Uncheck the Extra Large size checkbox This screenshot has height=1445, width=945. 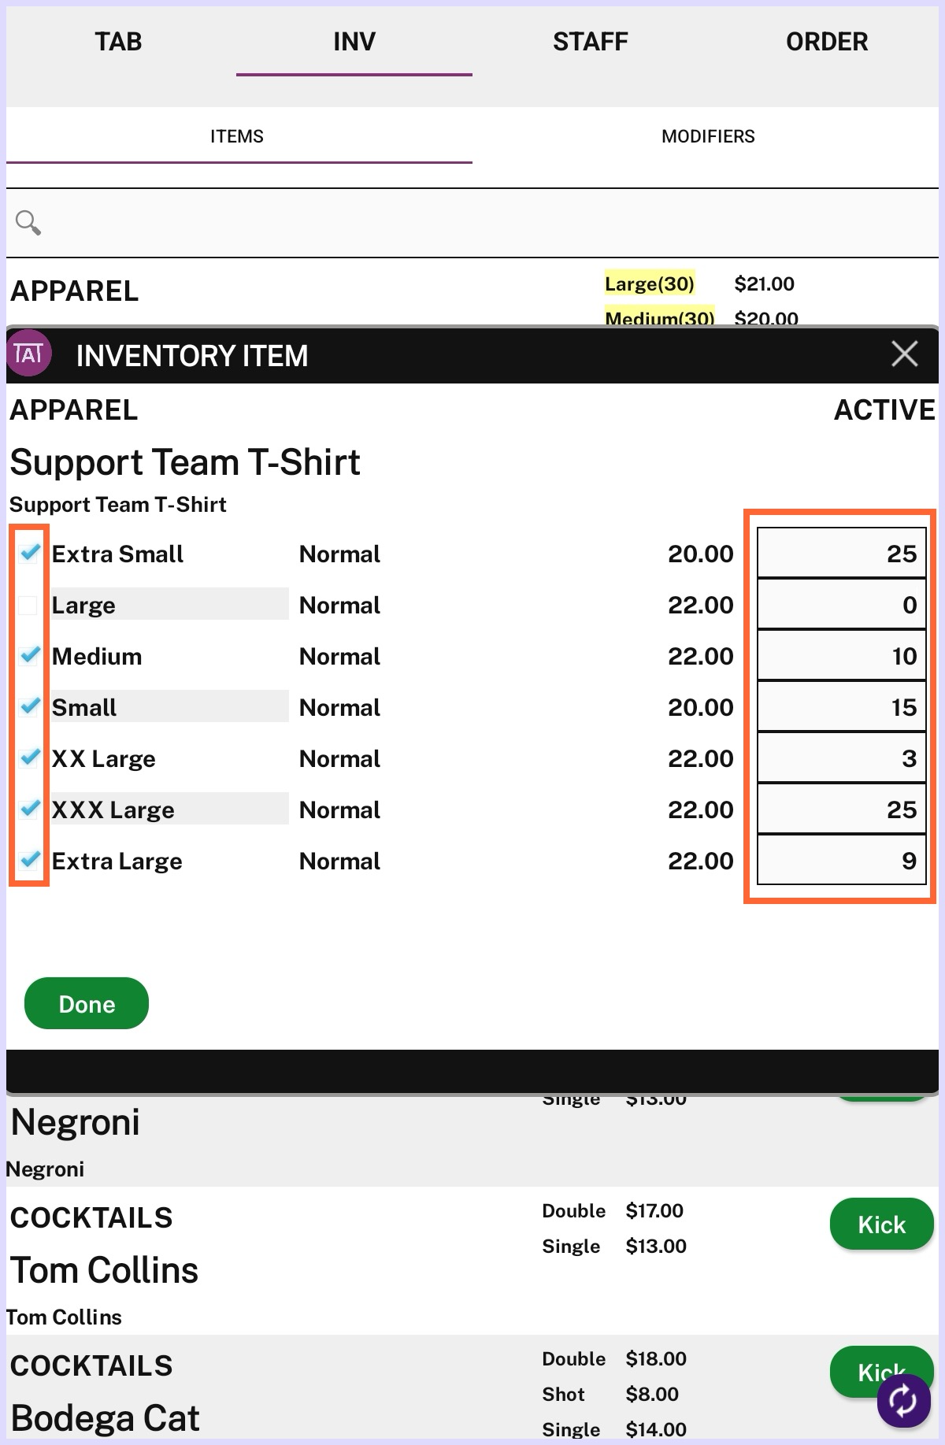30,861
